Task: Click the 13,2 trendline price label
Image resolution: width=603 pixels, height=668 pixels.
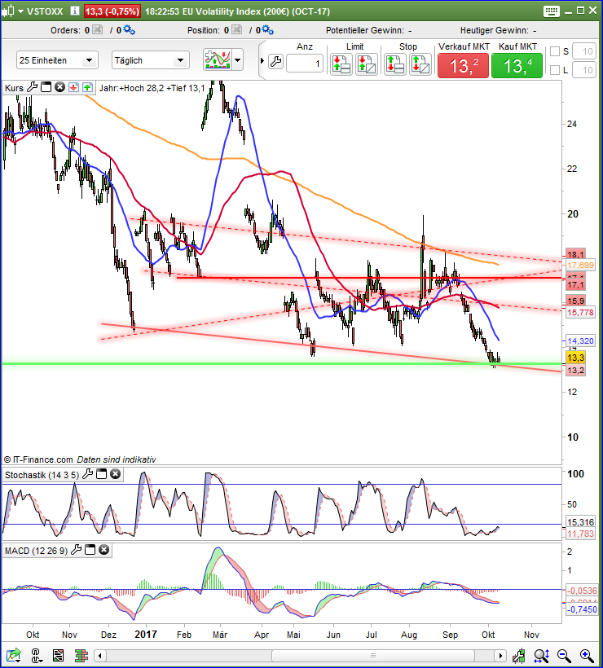Action: [x=575, y=370]
